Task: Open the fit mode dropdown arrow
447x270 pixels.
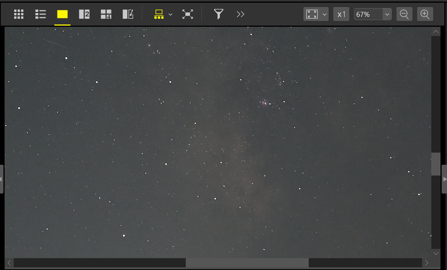Action: click(x=325, y=15)
